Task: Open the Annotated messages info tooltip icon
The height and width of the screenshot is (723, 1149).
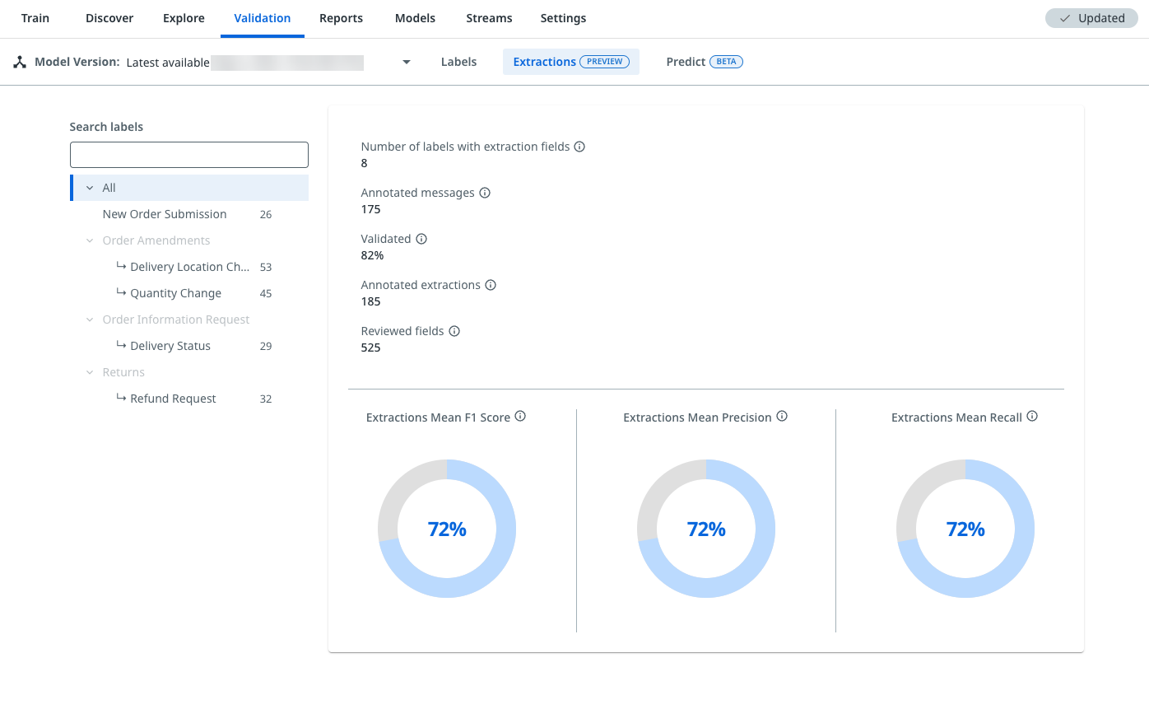Action: [485, 192]
